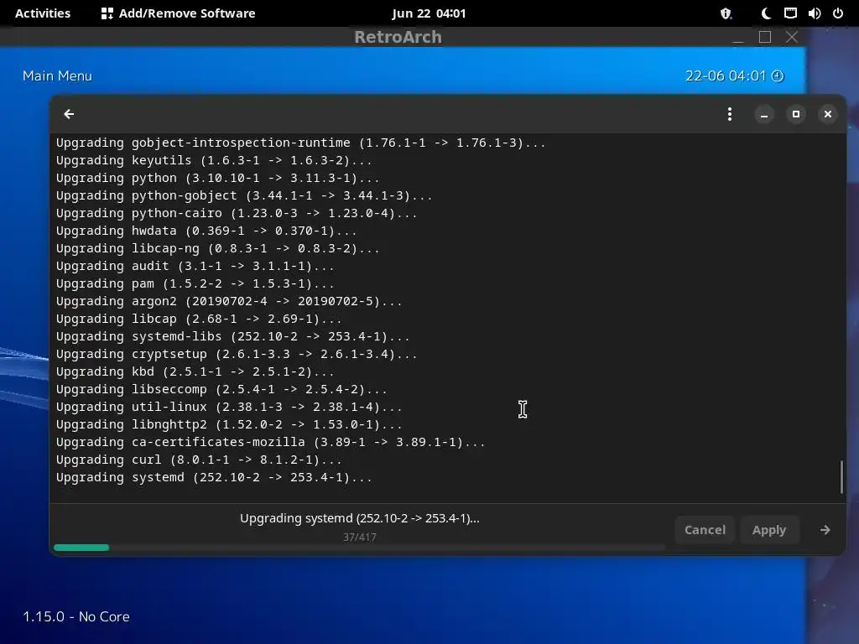Image resolution: width=859 pixels, height=644 pixels.
Task: Click terminal line Upgrading systemd (252.10-2
Action: point(214,477)
